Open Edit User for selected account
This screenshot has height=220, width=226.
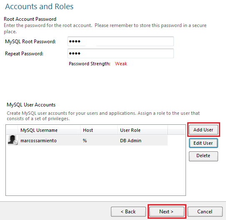pos(203,143)
